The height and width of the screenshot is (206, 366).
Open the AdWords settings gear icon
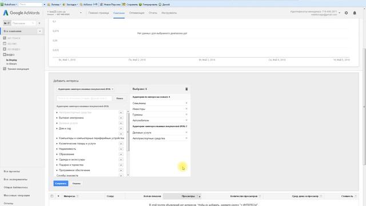pos(346,13)
